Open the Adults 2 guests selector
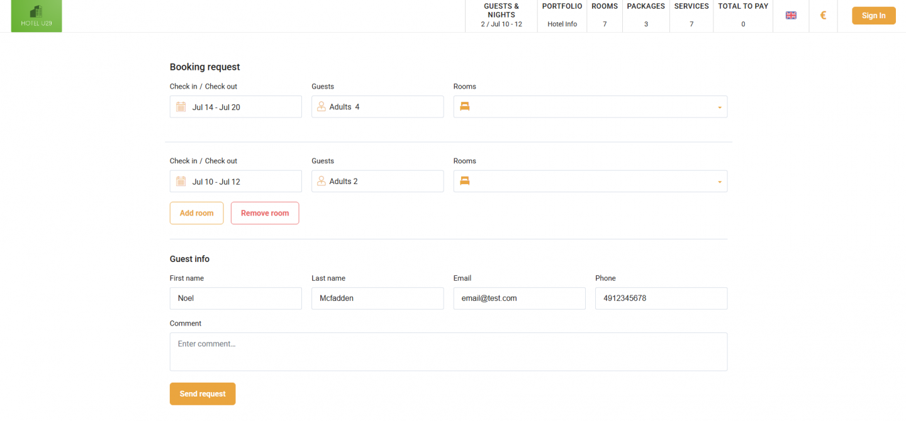 (x=377, y=182)
